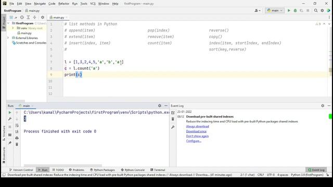Viewport: 333px width, 187px height.
Task: Click Collapse All in Project panel toolbar
Action: (x=34, y=17)
